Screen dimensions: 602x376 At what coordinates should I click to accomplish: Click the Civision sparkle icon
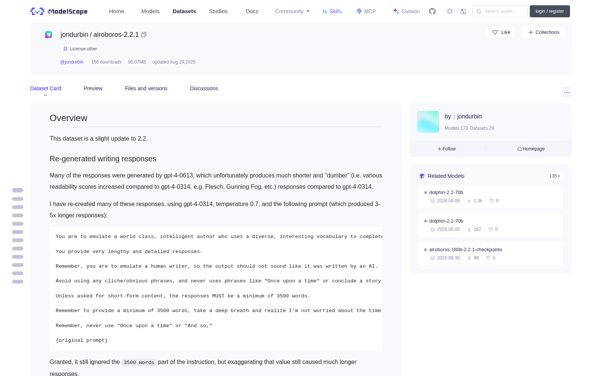[x=396, y=11]
